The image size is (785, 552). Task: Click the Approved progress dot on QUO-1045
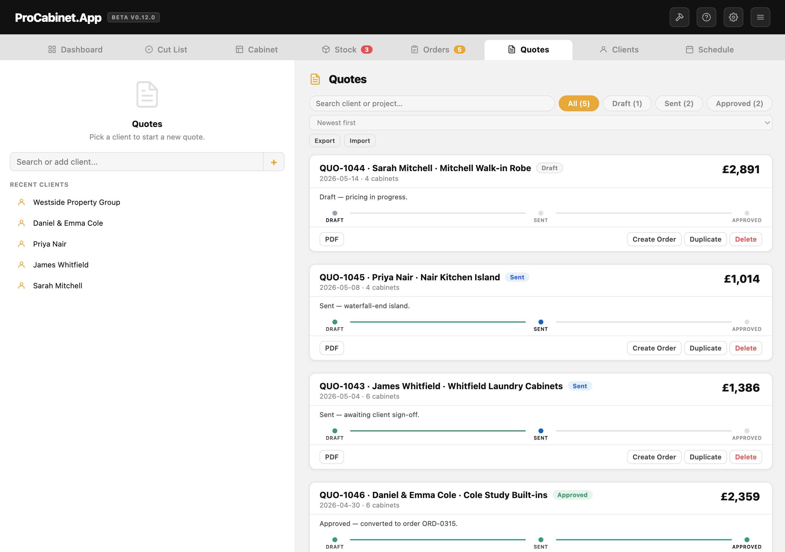click(x=747, y=322)
